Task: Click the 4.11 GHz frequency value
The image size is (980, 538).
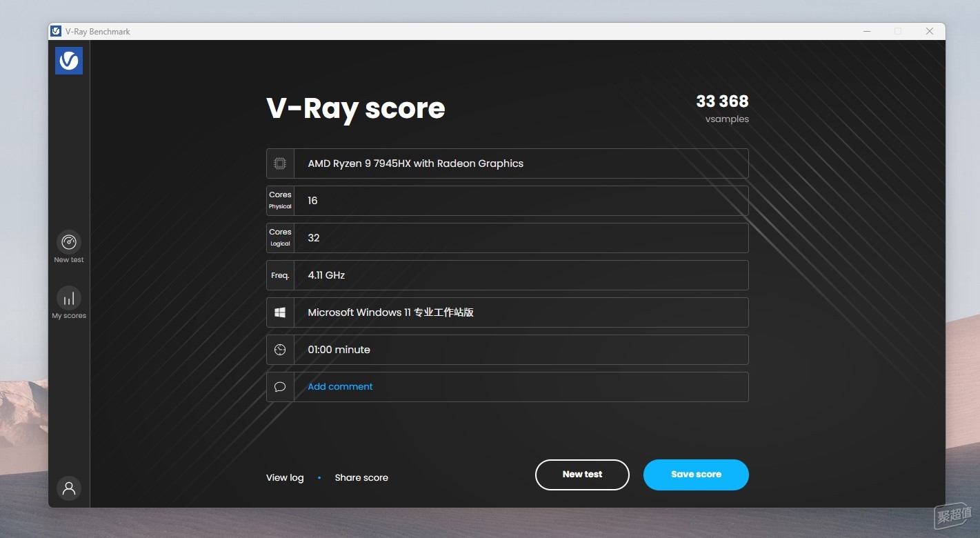Action: [326, 275]
